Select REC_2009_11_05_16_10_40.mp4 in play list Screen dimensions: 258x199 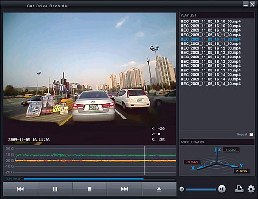tap(211, 30)
